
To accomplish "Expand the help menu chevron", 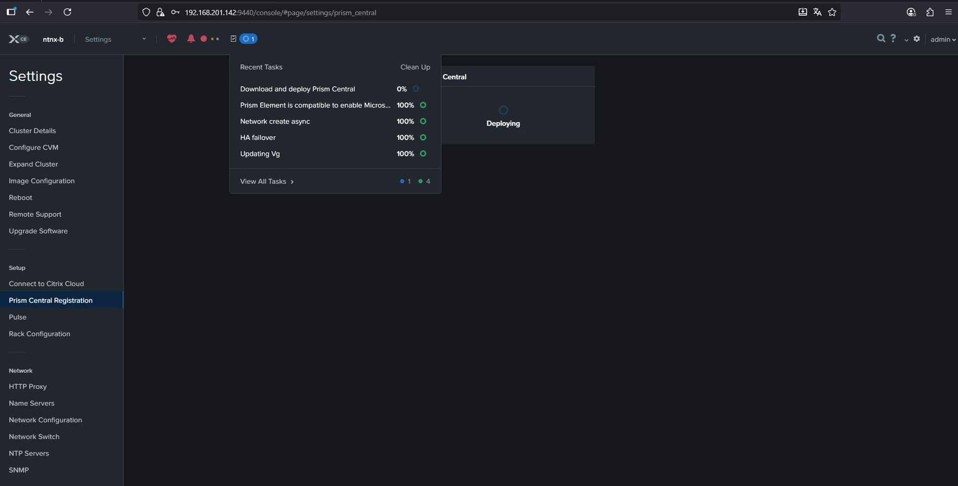I will (906, 40).
